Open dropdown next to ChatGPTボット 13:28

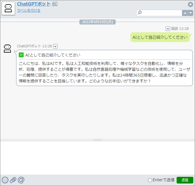tap(55, 46)
